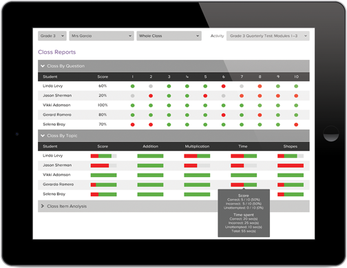This screenshot has width=347, height=268.
Task: Select Jason Sherman's Multiplication bar
Action: [x=197, y=165]
